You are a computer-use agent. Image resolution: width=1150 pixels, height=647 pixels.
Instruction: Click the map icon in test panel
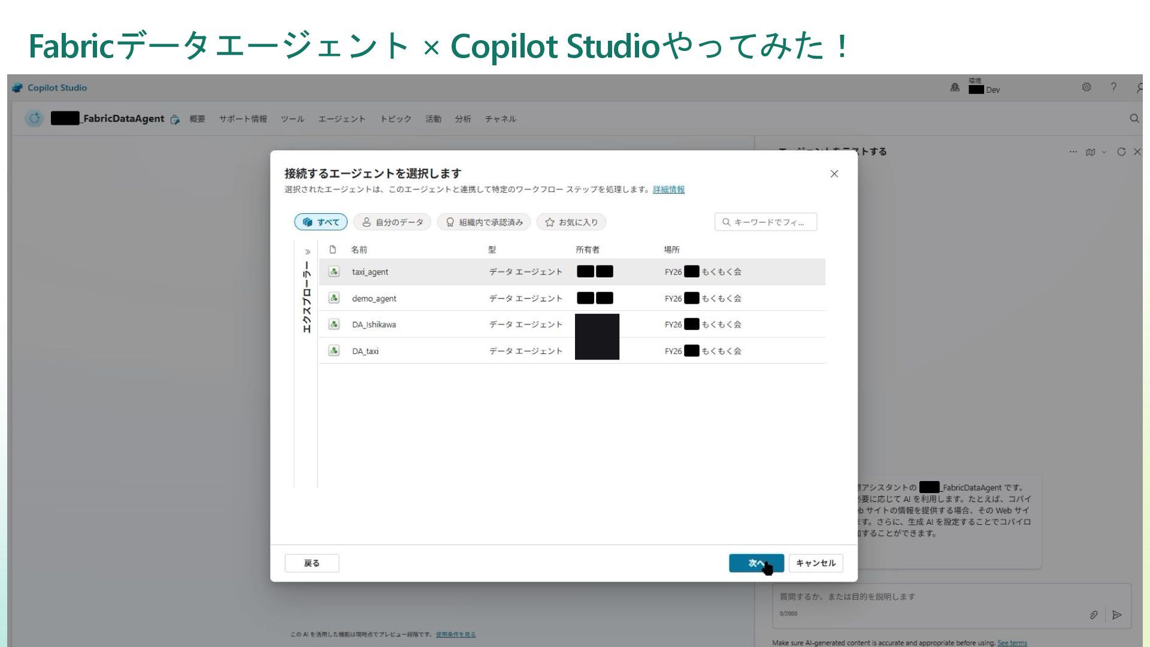click(1090, 152)
